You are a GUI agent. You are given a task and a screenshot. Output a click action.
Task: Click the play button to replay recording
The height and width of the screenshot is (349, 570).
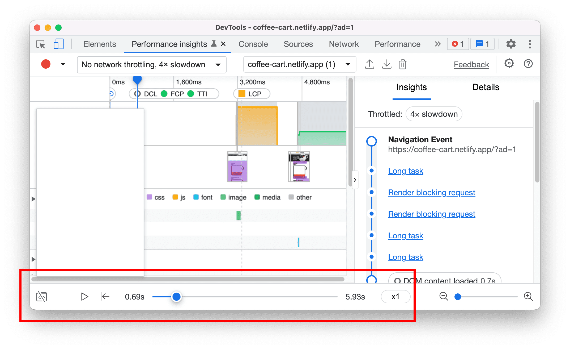coord(84,296)
